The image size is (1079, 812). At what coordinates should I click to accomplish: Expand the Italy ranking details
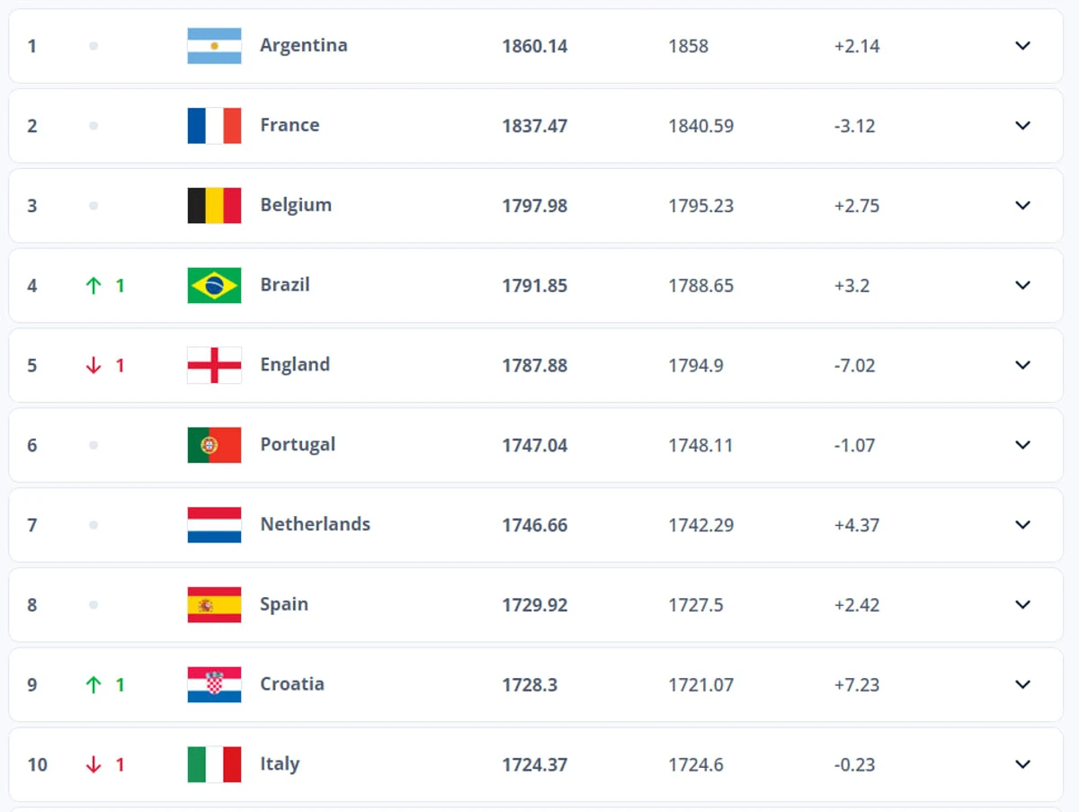pyautogui.click(x=1022, y=764)
